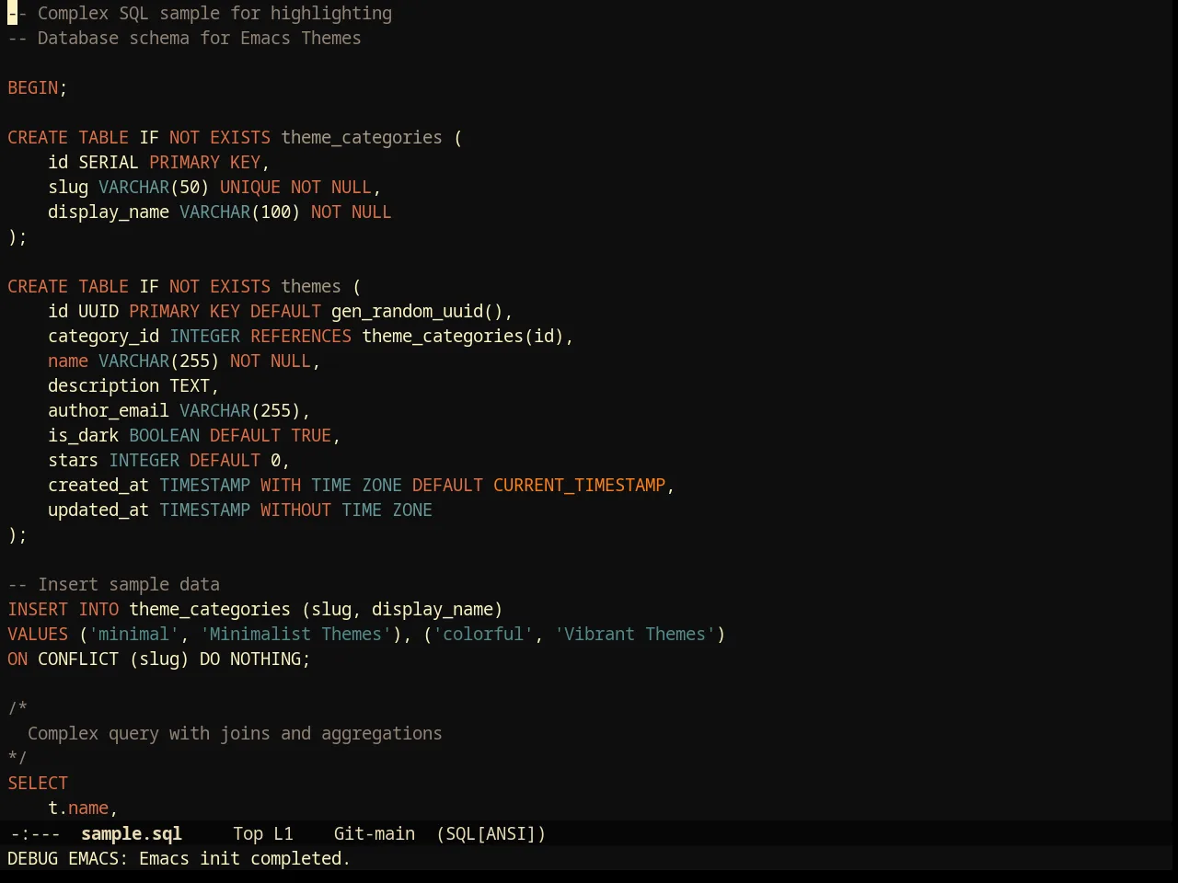Click 'created_at' column name
The image size is (1178, 883).
tap(98, 485)
